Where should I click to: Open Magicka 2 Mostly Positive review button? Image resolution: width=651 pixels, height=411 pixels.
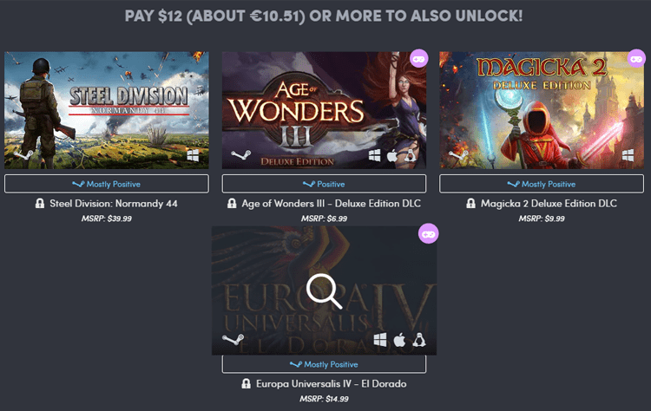[x=542, y=184]
